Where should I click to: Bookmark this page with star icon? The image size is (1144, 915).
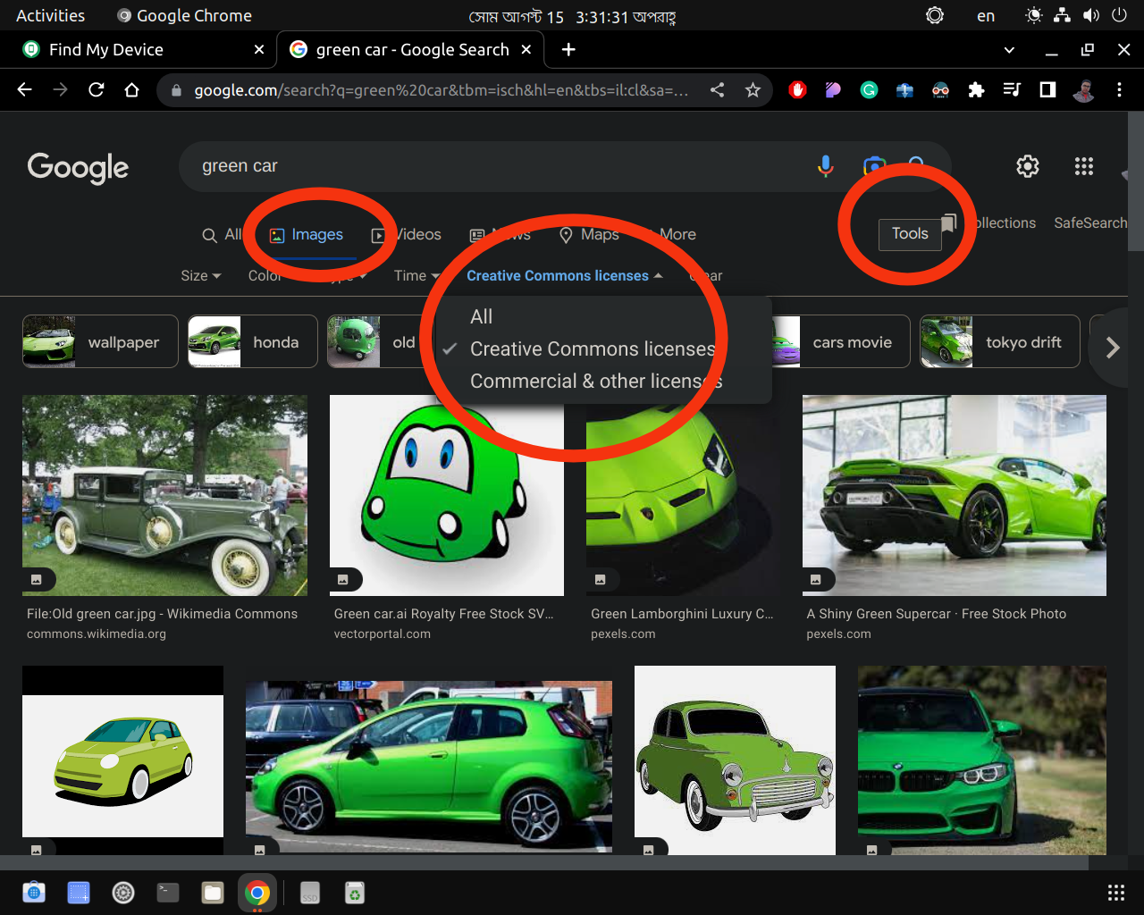click(753, 89)
